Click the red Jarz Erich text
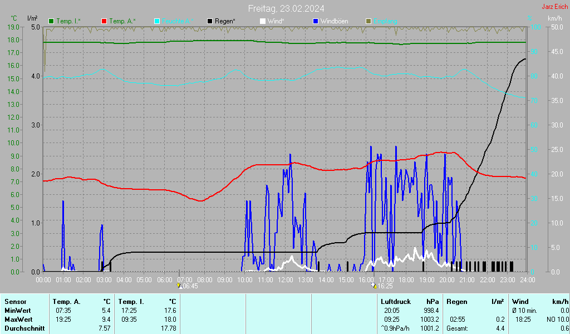The height and width of the screenshot is (334, 570). tap(555, 7)
